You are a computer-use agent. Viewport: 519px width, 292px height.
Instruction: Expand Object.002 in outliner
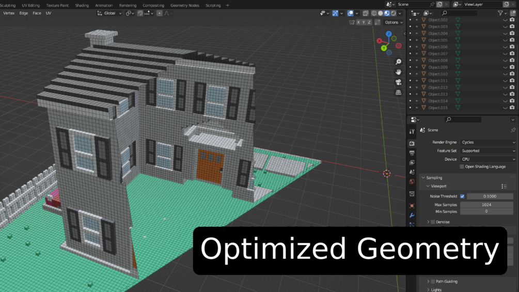tap(417, 20)
